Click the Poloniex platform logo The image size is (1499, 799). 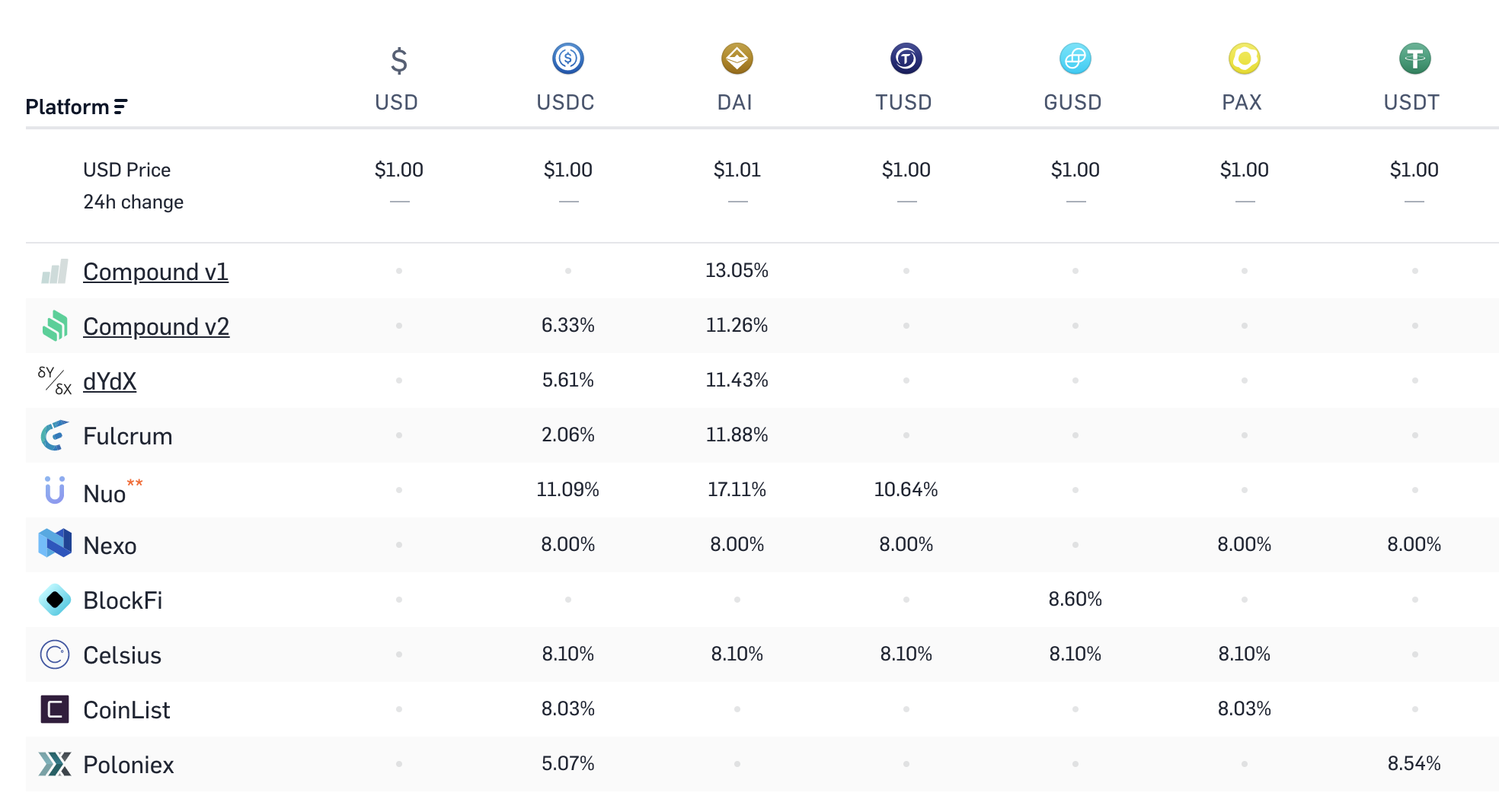tap(55, 764)
